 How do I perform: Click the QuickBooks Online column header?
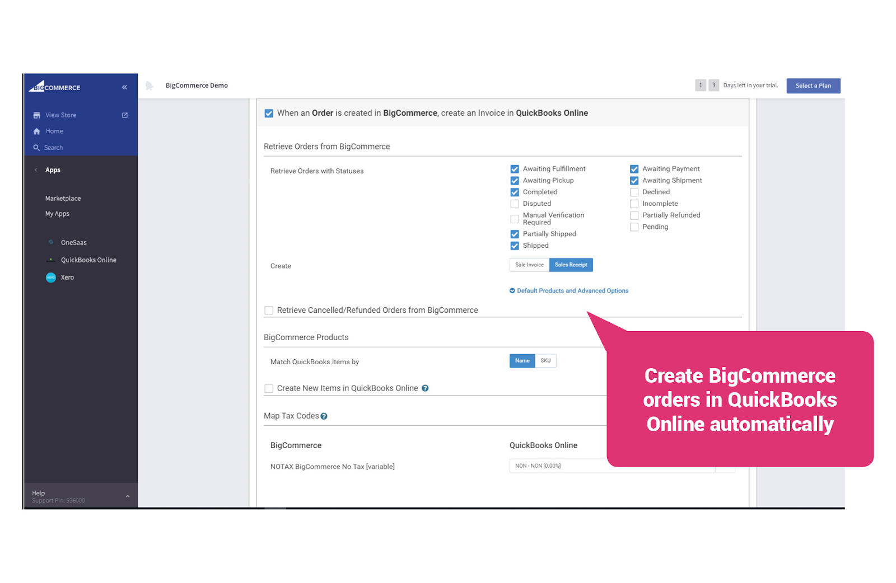(x=543, y=445)
